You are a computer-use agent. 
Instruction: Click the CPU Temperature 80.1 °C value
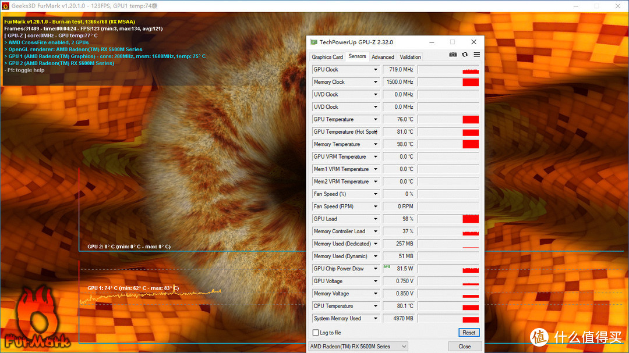(x=399, y=306)
